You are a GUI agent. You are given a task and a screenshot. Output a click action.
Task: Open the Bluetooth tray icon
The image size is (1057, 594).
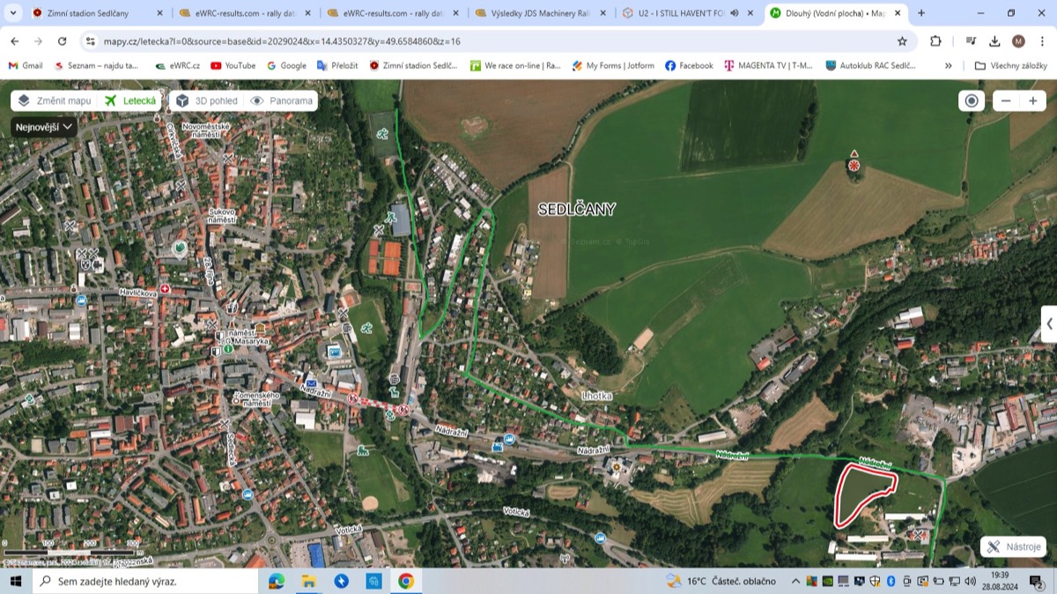(890, 581)
